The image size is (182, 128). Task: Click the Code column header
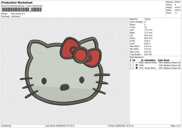click(x=160, y=60)
